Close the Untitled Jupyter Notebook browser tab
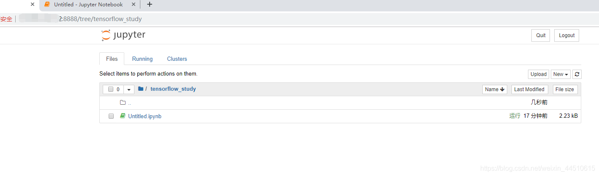Viewport: 599px width, 176px height. pos(134,5)
